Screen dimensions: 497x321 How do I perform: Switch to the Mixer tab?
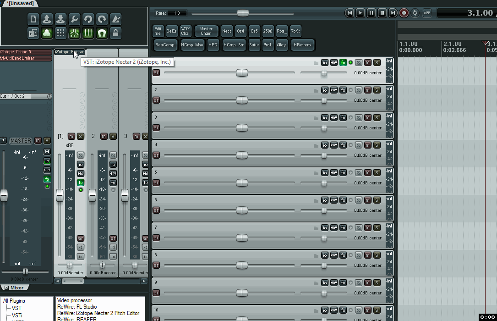click(14, 288)
